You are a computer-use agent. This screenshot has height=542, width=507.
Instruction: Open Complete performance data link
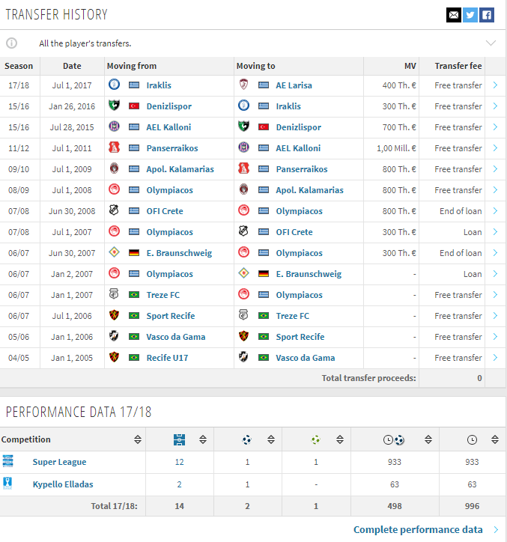[418, 529]
